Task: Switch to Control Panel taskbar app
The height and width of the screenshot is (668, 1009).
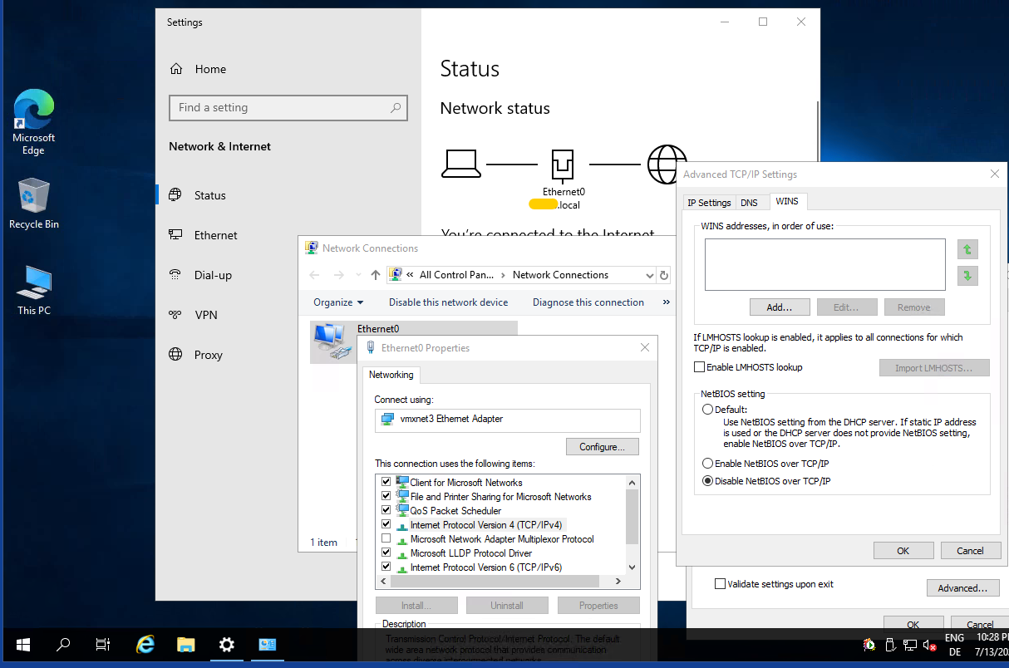Action: (268, 644)
